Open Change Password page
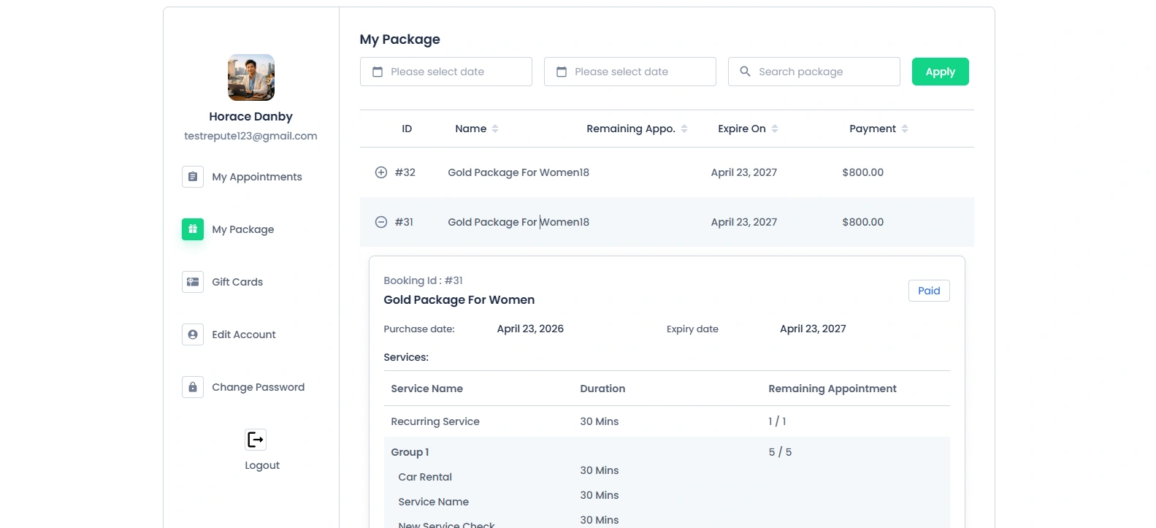The width and height of the screenshot is (1156, 528). (x=259, y=387)
